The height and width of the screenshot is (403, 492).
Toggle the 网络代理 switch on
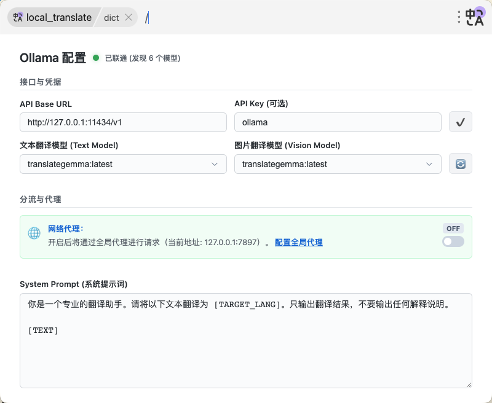(x=453, y=241)
